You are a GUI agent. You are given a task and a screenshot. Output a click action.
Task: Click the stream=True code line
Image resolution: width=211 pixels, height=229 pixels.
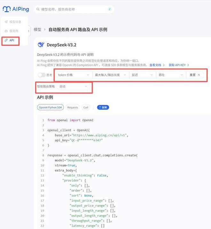(x=66, y=165)
